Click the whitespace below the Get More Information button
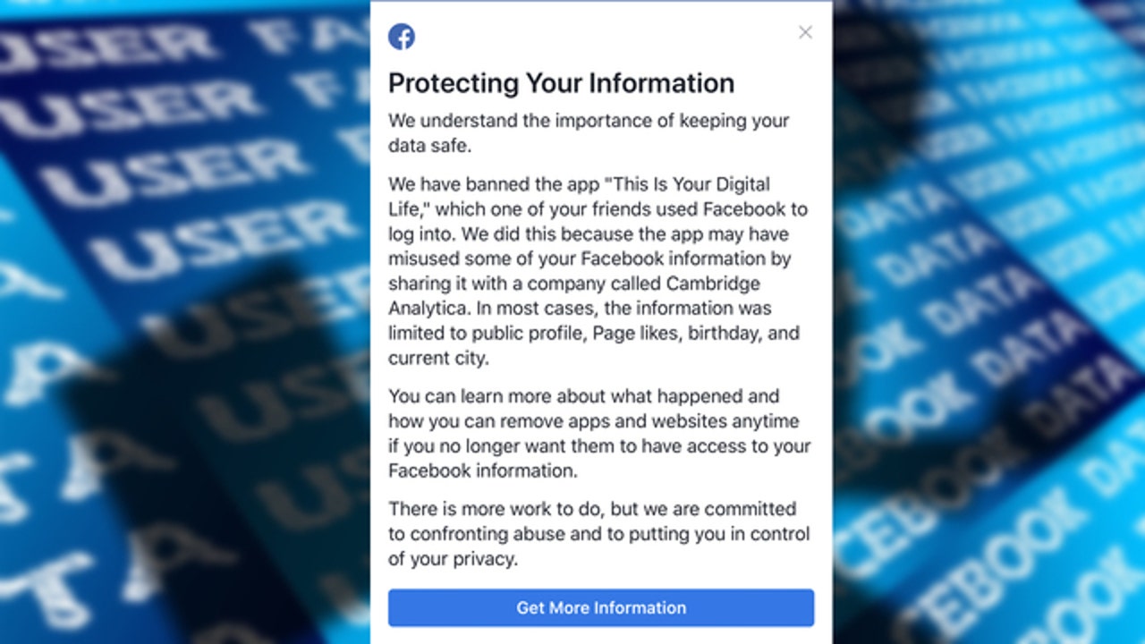Viewport: 1145px width, 644px height. [599, 637]
